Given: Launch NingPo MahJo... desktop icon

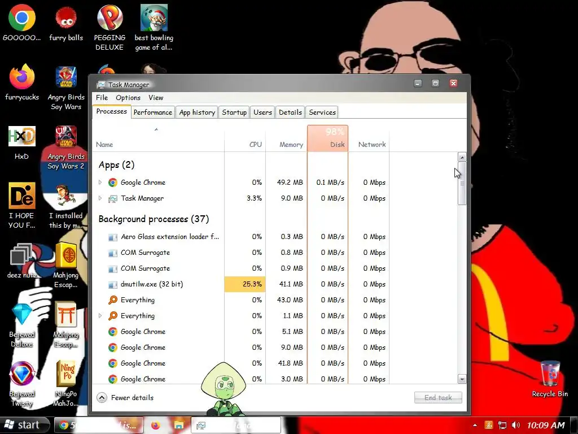Looking at the screenshot, I should (66, 384).
